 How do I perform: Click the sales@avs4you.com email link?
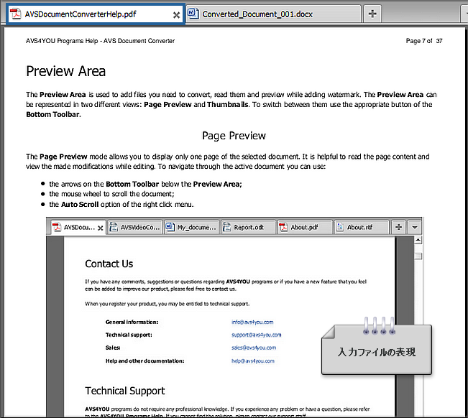click(254, 348)
